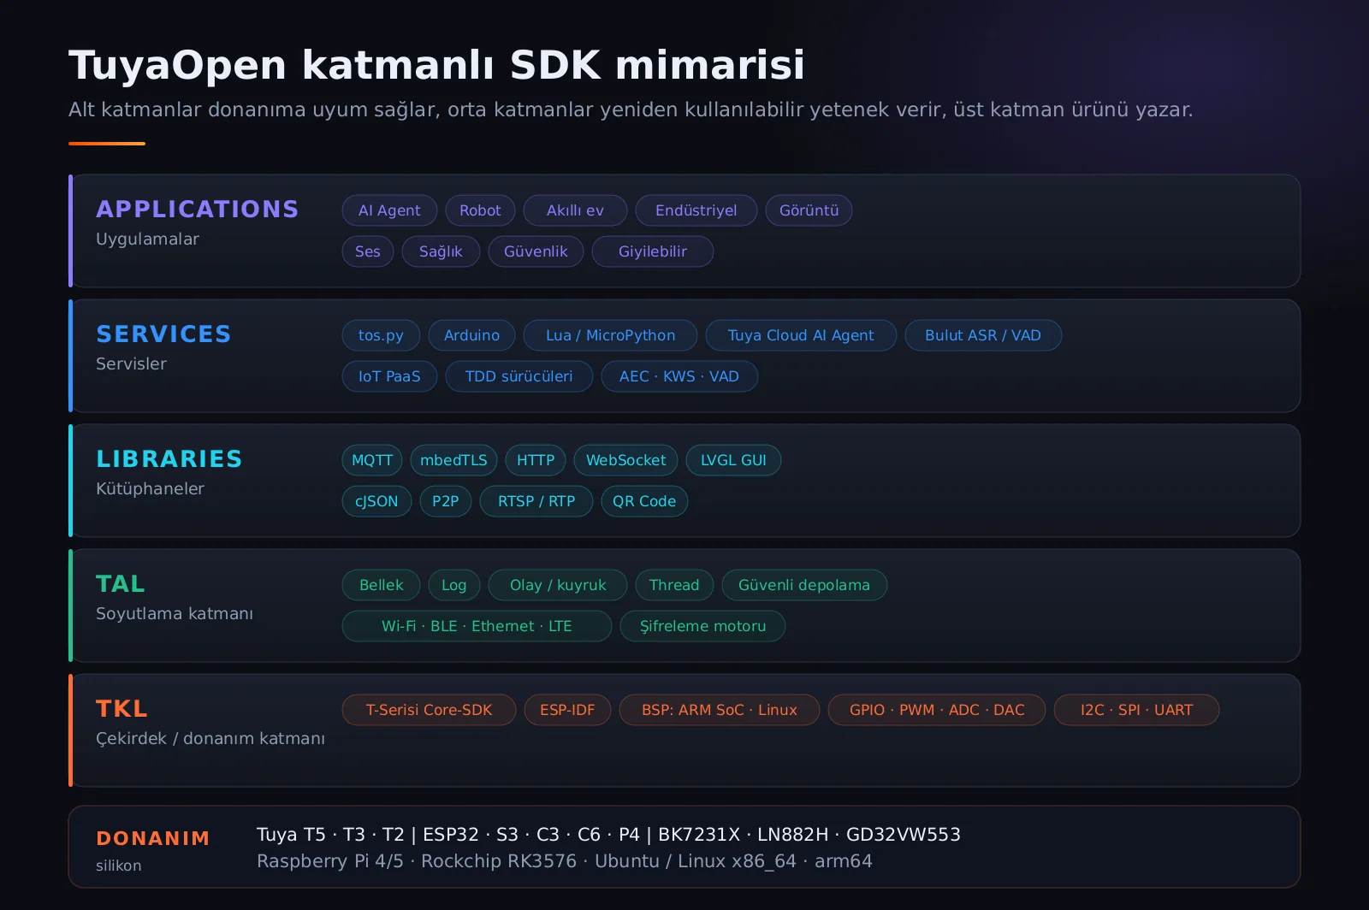The width and height of the screenshot is (1369, 910).
Task: Click the HTTP chip
Action: point(536,460)
